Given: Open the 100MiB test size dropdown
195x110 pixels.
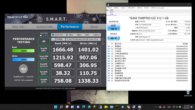Looking at the screenshot, I should click(60, 39).
